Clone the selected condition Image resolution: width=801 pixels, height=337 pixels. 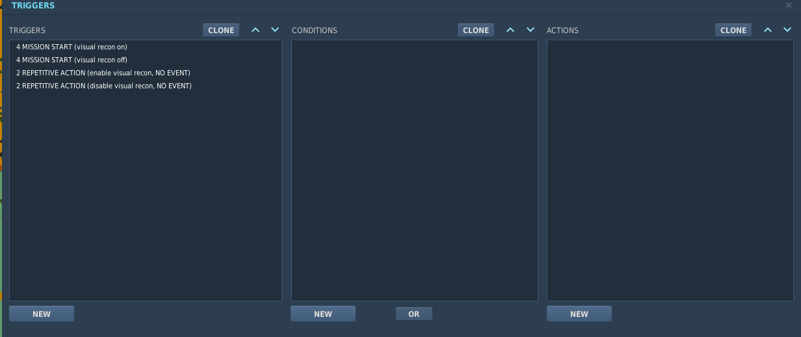(476, 30)
